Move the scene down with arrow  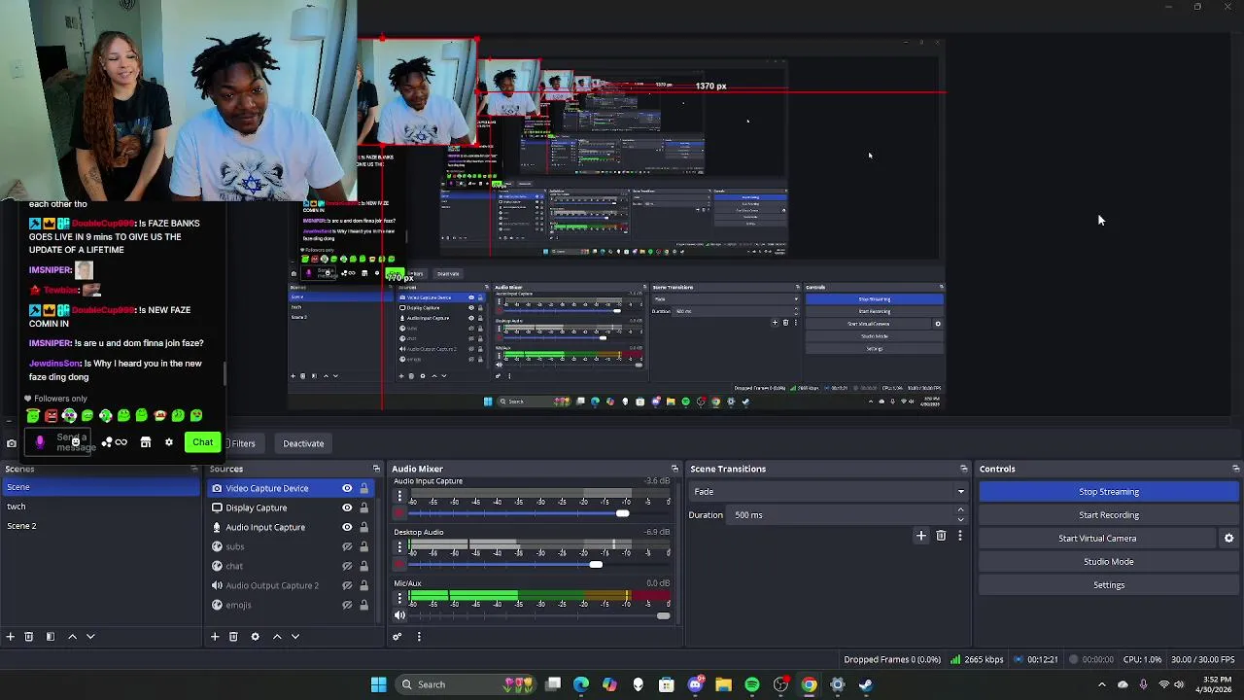click(90, 637)
